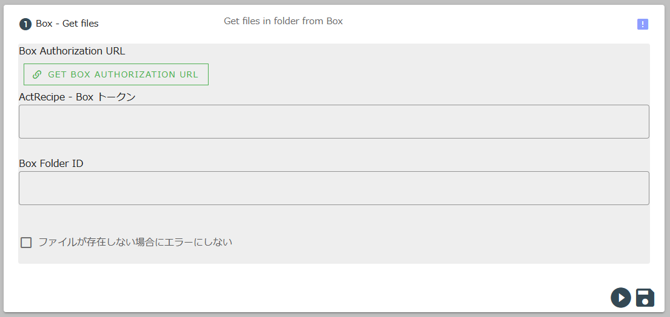Viewport: 670px width, 317px height.
Task: Click the ファイルが存在しない場合にエラーにしない label text
Action: point(135,243)
